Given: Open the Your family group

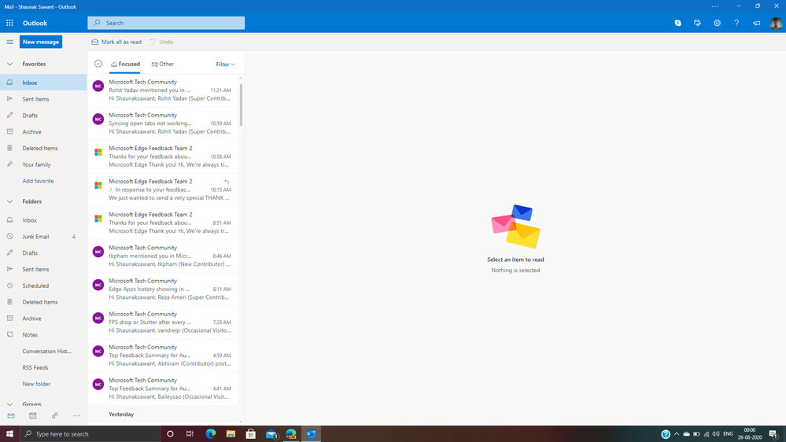Looking at the screenshot, I should (43, 164).
